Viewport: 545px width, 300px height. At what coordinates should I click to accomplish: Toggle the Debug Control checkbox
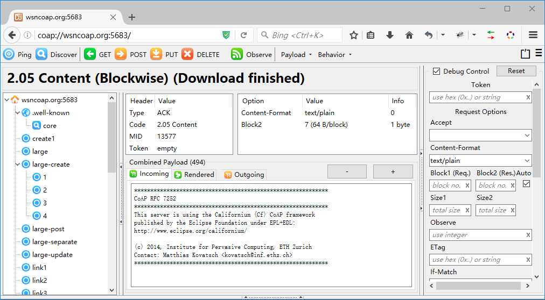[436, 72]
